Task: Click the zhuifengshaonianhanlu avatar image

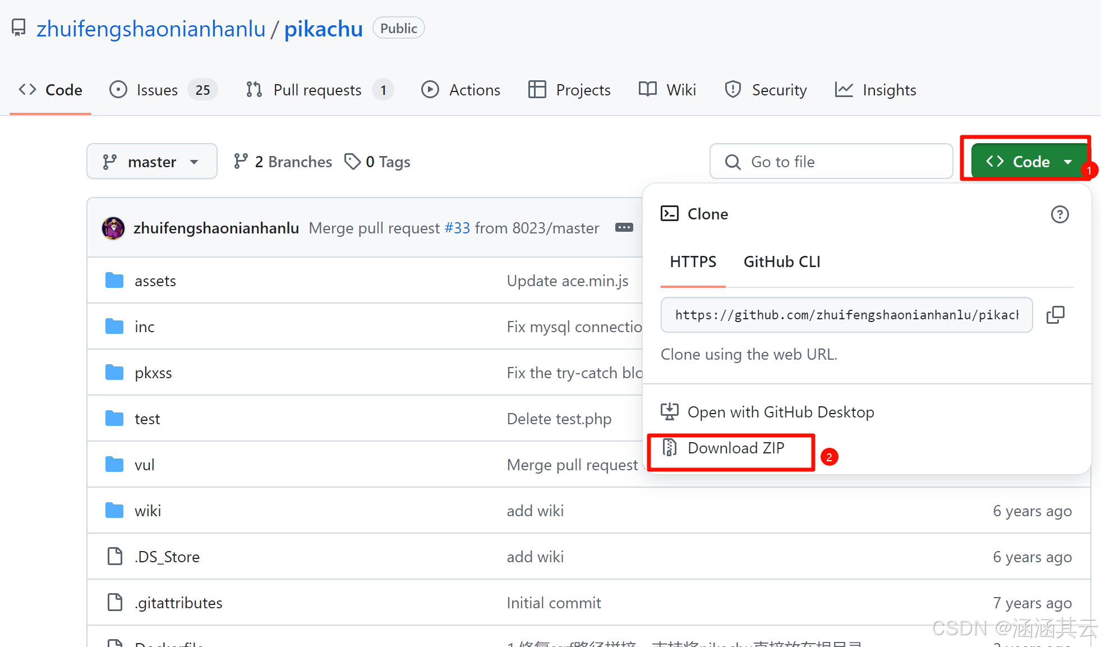Action: point(113,228)
